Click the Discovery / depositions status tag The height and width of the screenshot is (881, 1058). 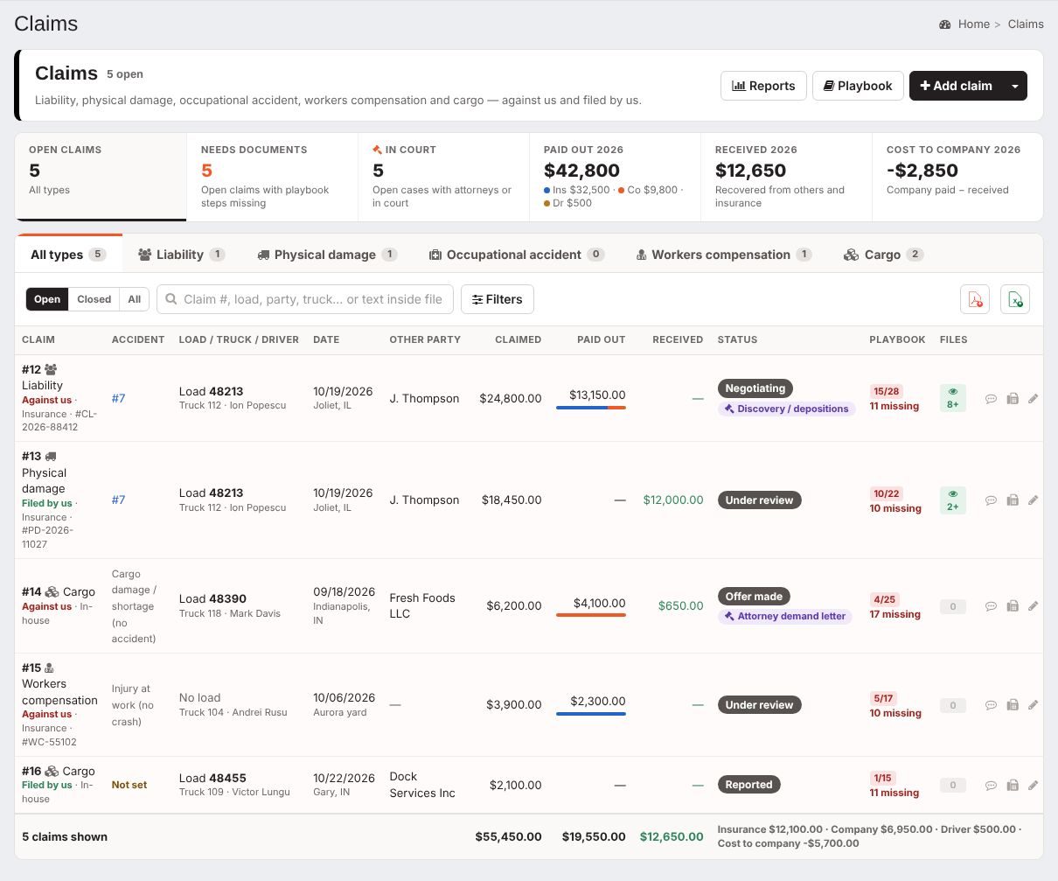point(786,409)
